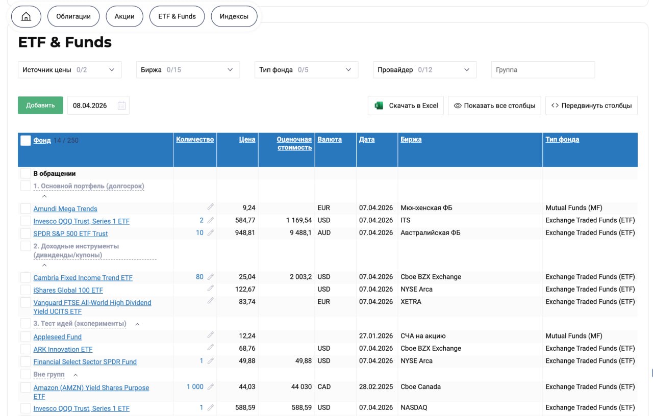Go to the Индексы tab

pyautogui.click(x=234, y=16)
